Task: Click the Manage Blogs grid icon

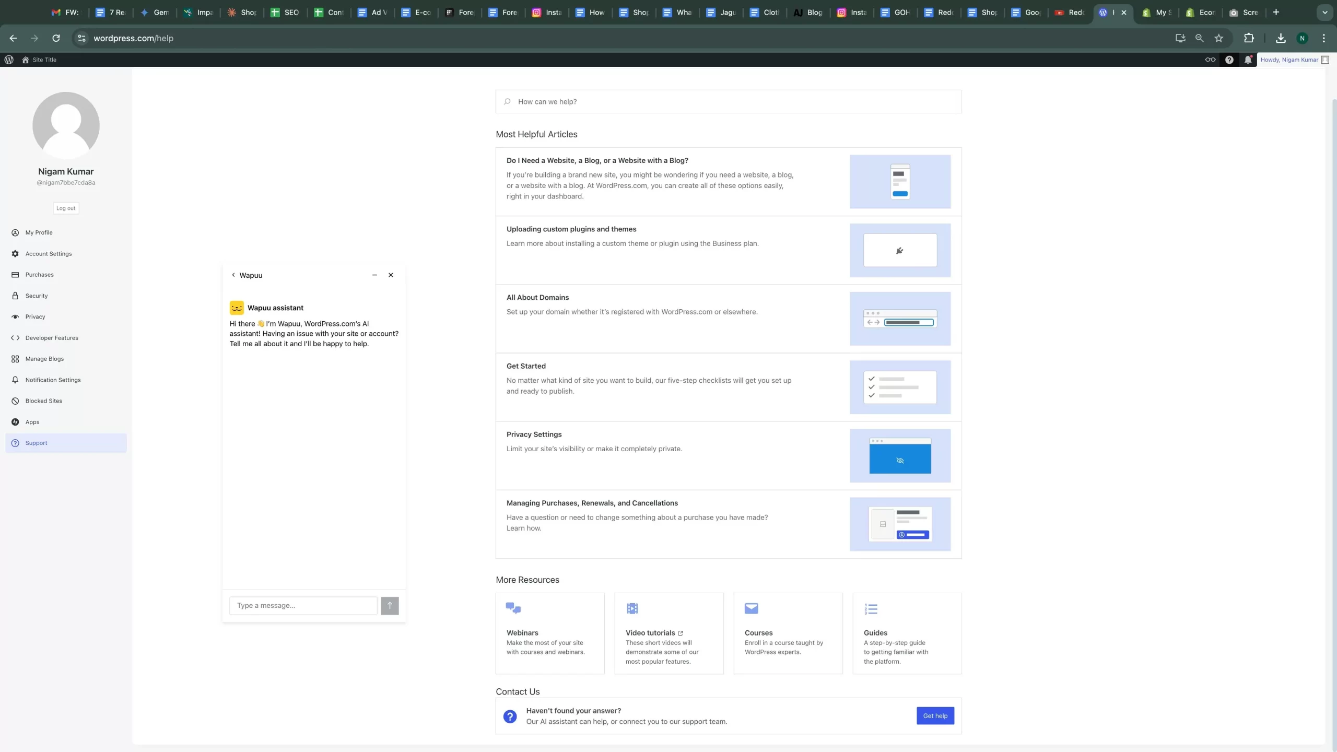Action: coord(15,359)
